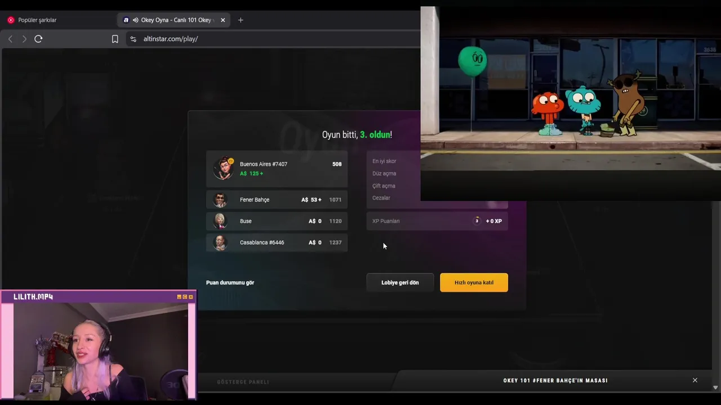Click the level 3 XP badge icon
Screen dimensions: 721x405
click(x=477, y=220)
